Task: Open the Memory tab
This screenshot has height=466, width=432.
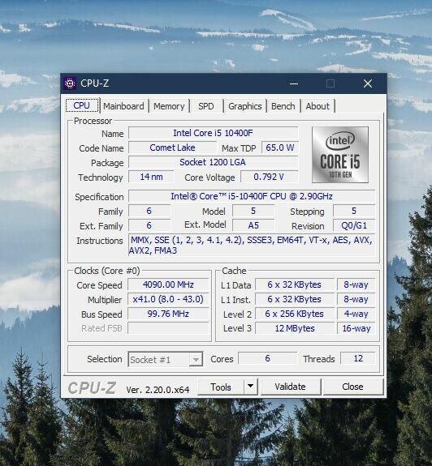Action: (x=169, y=106)
